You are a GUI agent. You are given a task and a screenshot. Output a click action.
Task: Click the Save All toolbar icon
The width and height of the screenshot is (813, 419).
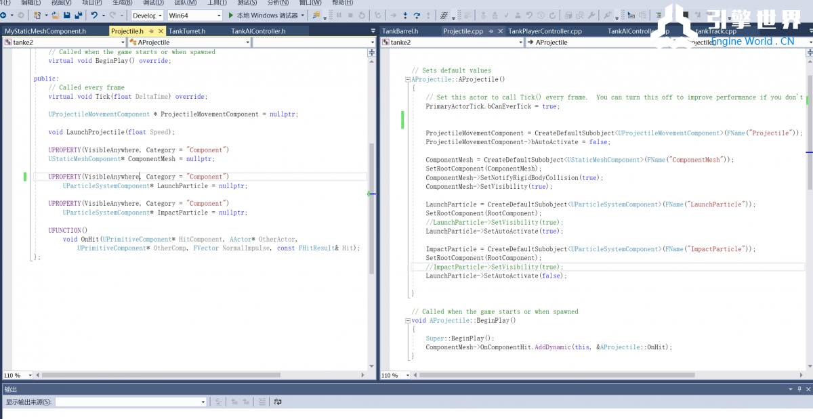coord(79,15)
